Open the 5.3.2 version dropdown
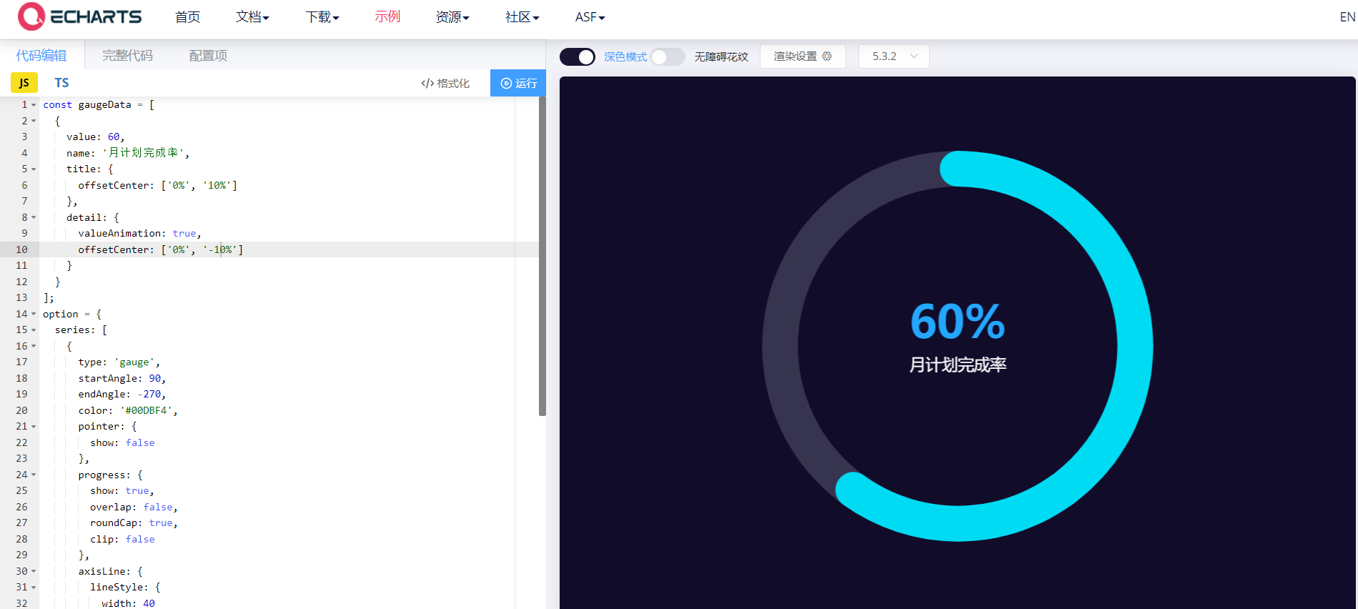Image resolution: width=1358 pixels, height=609 pixels. coord(894,56)
